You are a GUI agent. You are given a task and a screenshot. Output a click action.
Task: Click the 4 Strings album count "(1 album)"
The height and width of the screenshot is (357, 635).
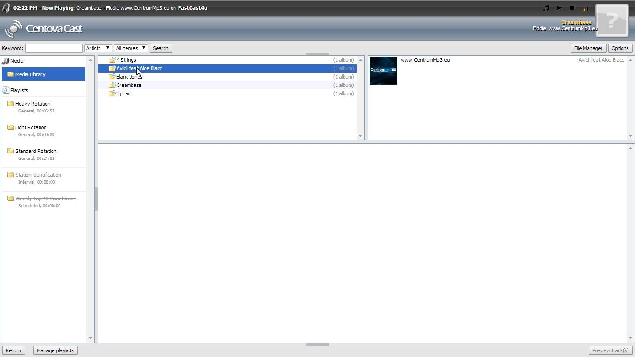coord(344,60)
